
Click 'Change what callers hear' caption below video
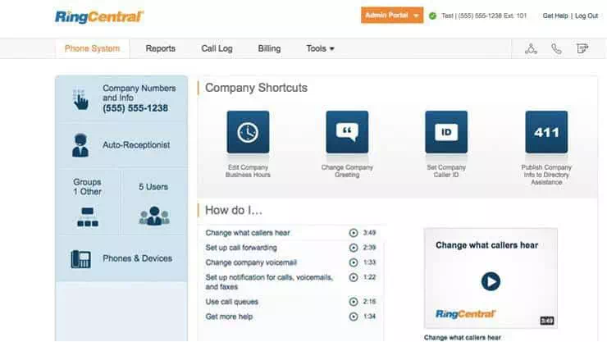[x=462, y=337]
